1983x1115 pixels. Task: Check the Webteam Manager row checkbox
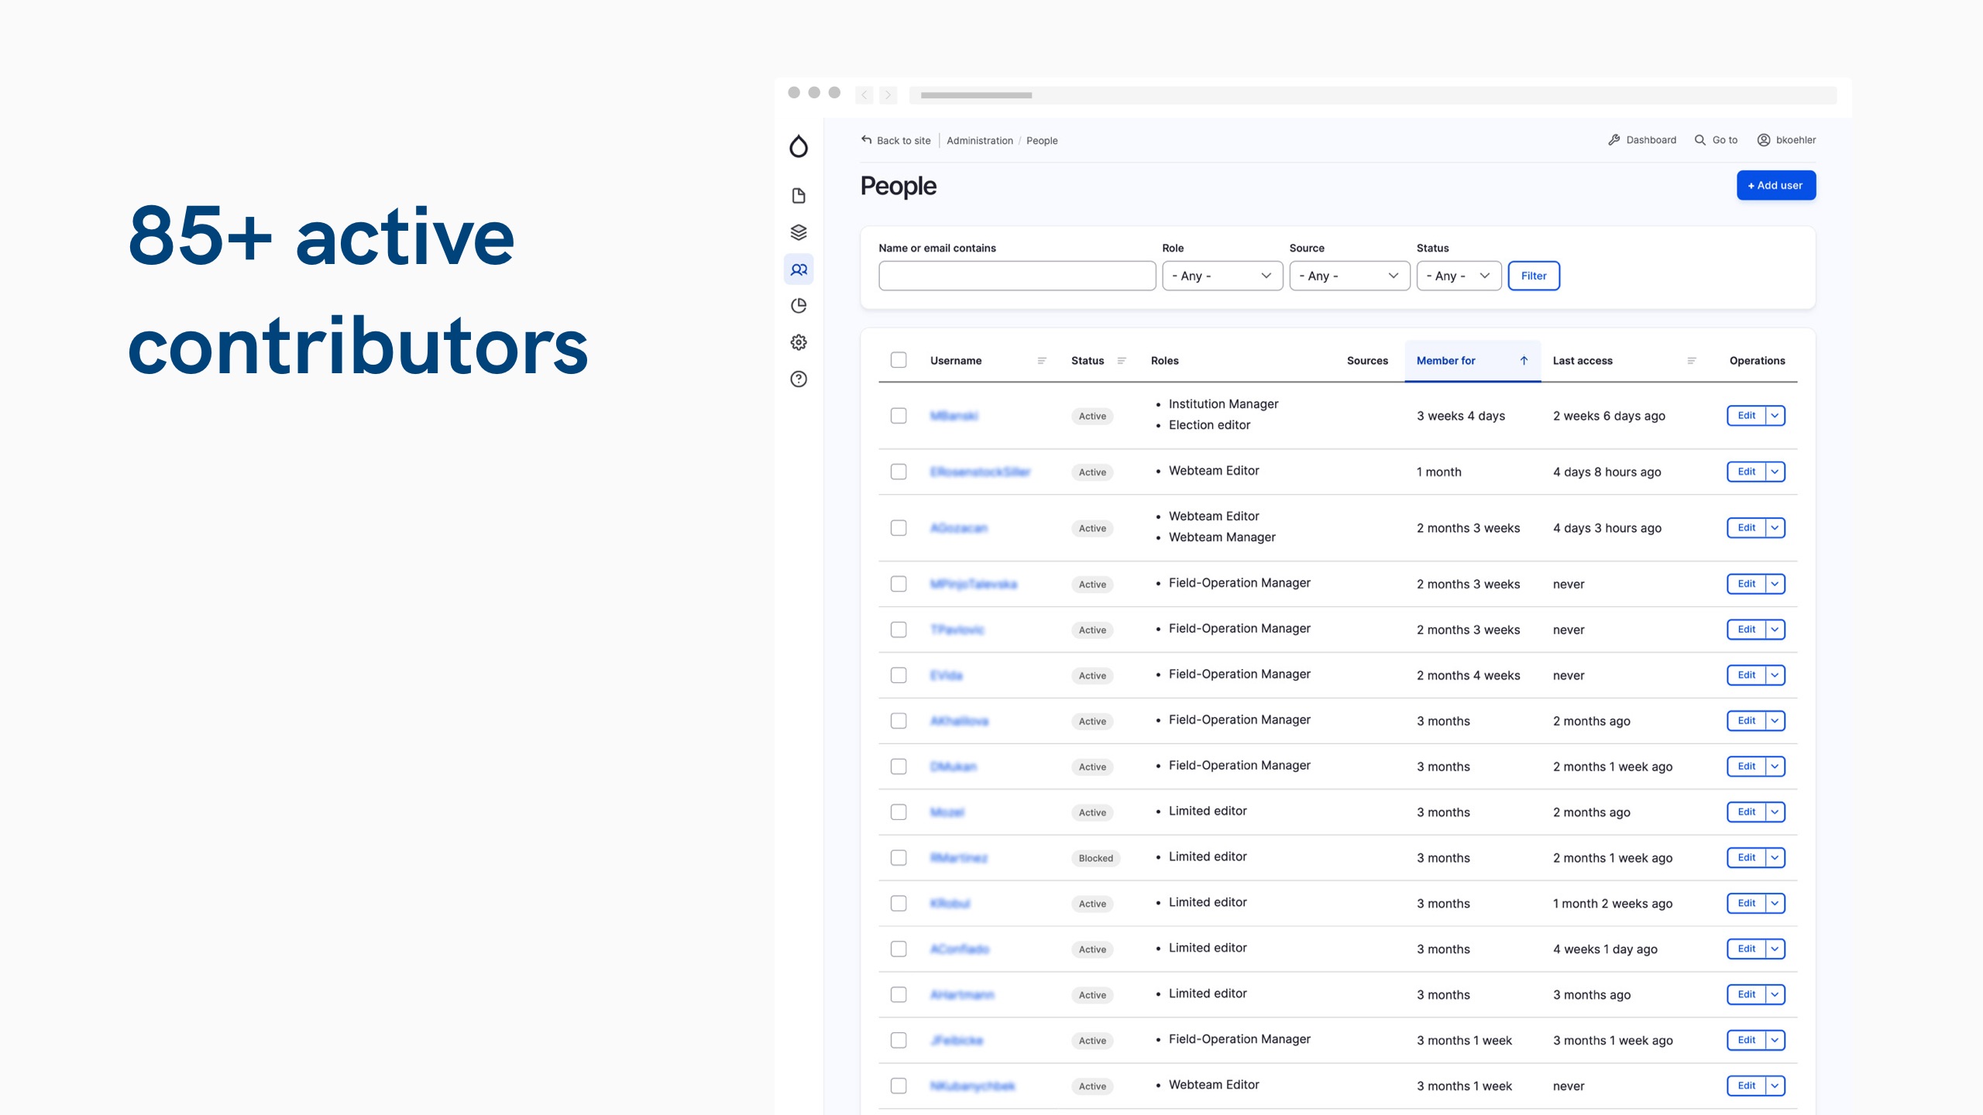click(899, 528)
